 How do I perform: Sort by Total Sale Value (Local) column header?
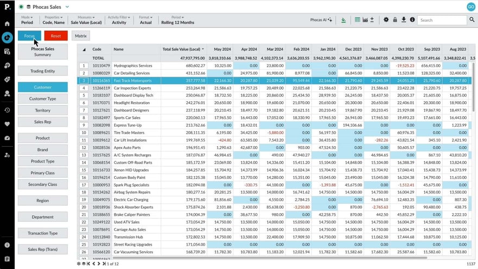tap(183, 49)
